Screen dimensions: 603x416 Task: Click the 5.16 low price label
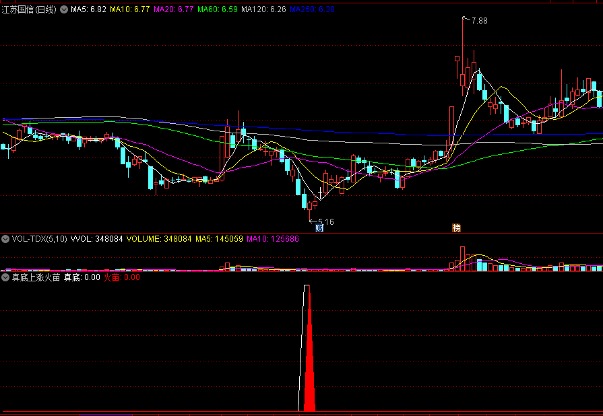click(x=325, y=222)
